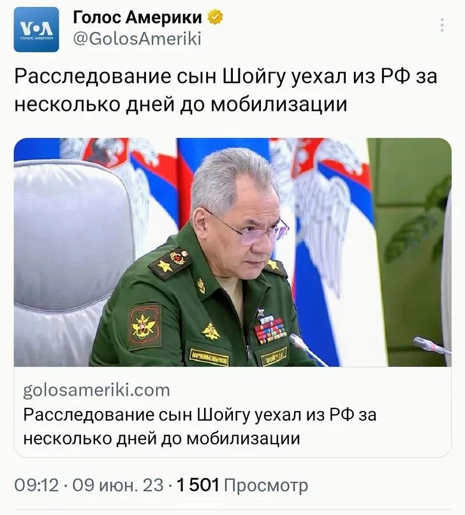Open the card headline below the image

tap(200, 426)
